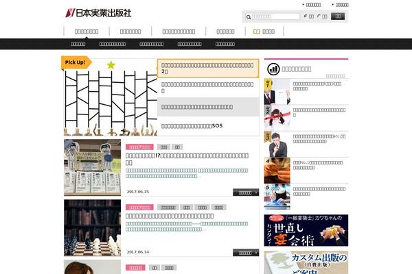Click the date 2017.06.14
412x274 pixels.
click(x=138, y=252)
